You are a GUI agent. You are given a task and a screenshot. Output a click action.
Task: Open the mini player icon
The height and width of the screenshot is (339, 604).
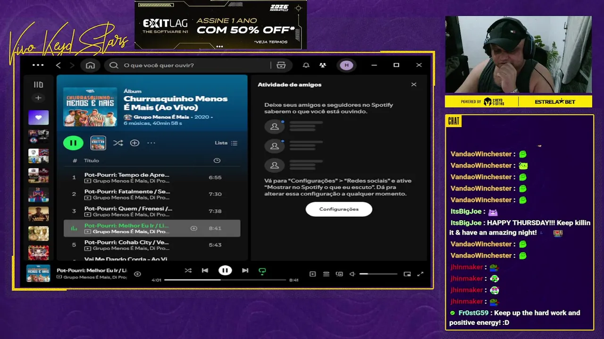point(407,274)
